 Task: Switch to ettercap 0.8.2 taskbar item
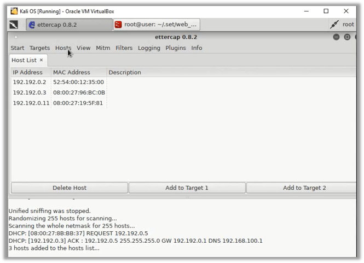69,25
